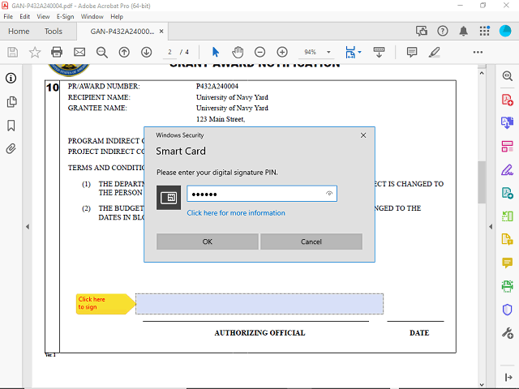Click into the PIN input field
This screenshot has height=389, width=519.
(x=262, y=194)
